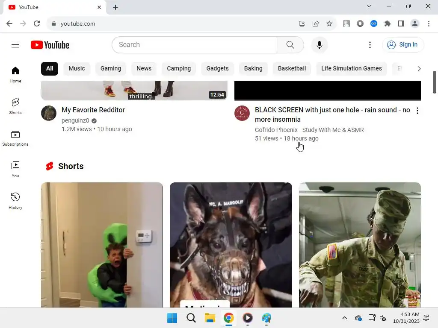Open Windows taskbar search

coord(191,318)
